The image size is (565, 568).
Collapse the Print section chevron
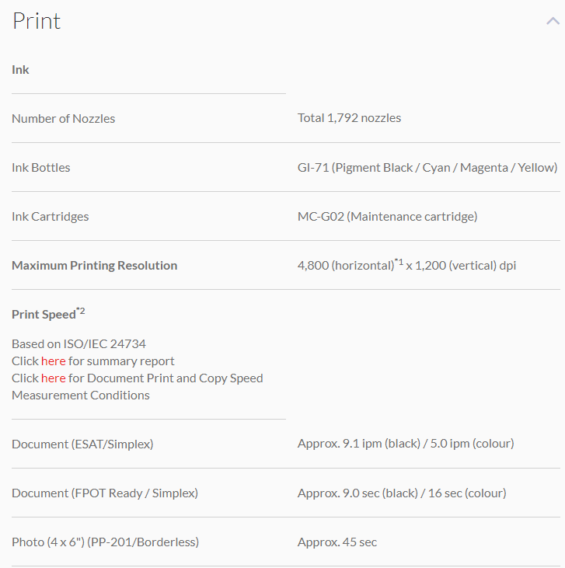[553, 22]
